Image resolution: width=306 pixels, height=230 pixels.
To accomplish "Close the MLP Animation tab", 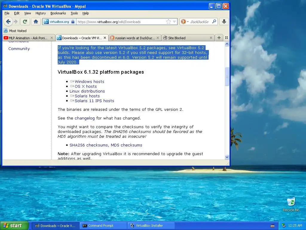I will point(52,38).
